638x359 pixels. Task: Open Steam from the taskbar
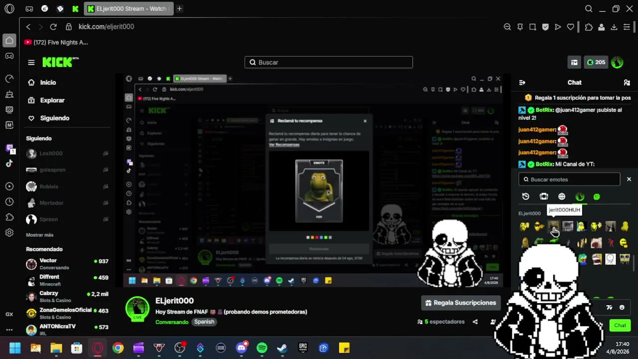click(282, 348)
